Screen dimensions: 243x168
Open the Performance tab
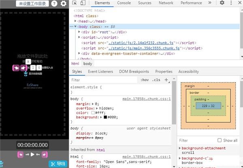(x=191, y=3)
